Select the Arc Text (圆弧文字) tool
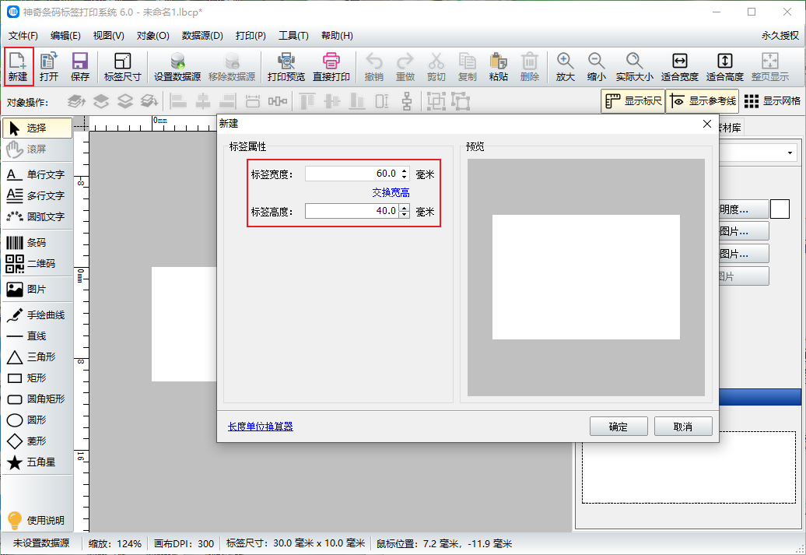Image resolution: width=806 pixels, height=555 pixels. coord(37,216)
